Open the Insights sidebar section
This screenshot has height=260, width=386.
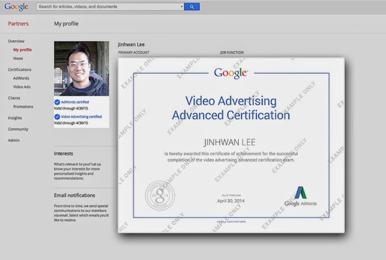(x=15, y=118)
